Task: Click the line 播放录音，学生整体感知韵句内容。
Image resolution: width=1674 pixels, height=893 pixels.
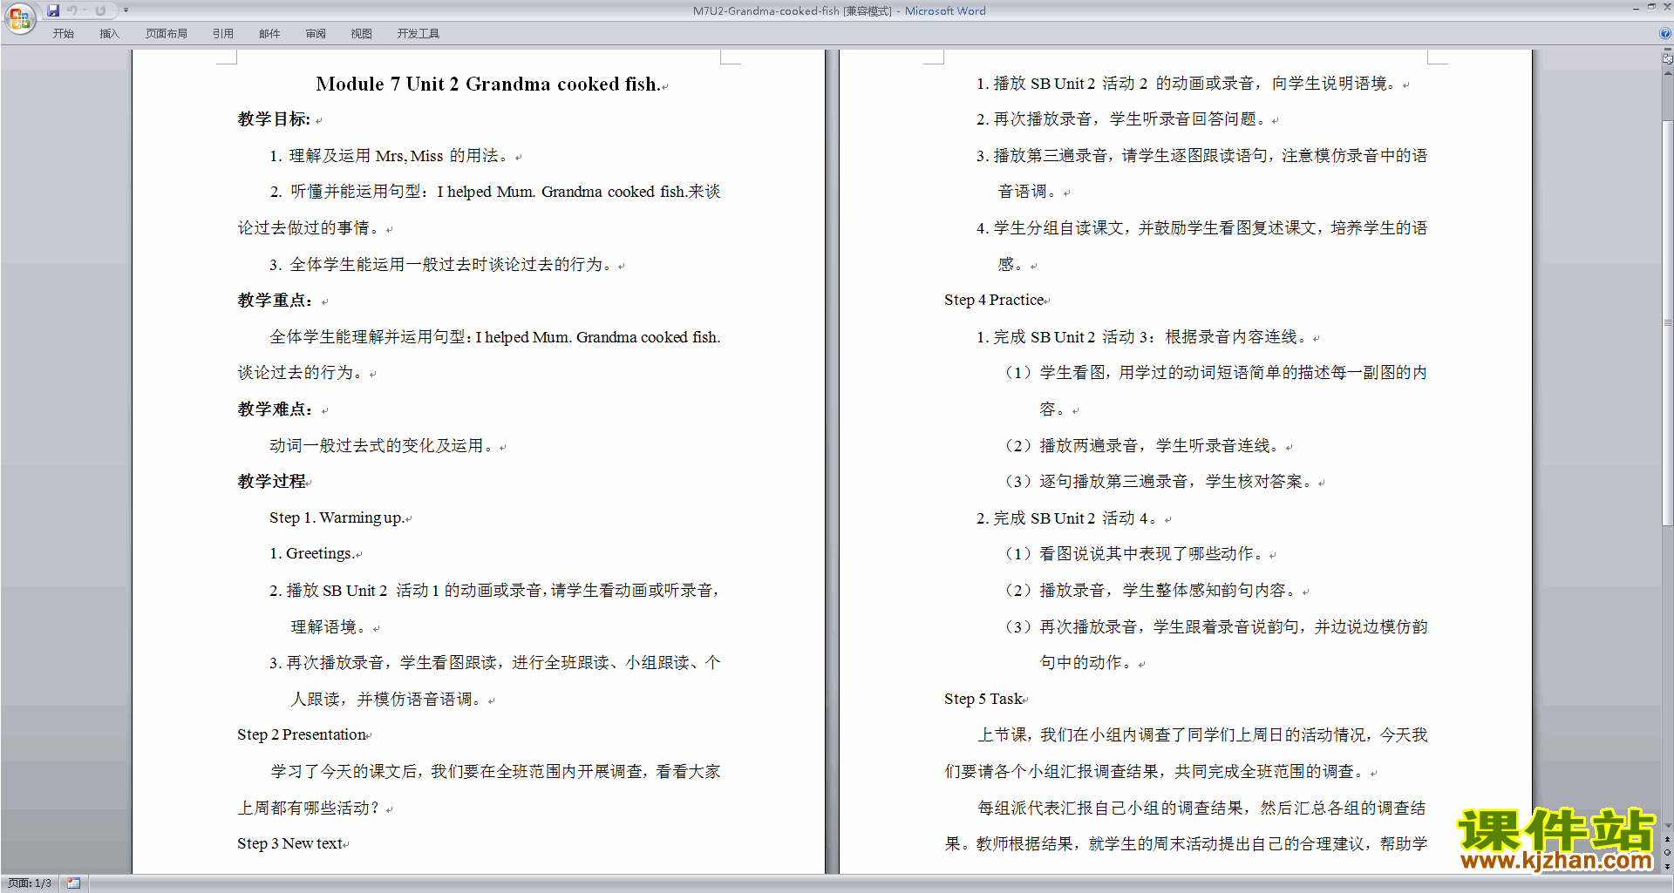Action: point(1153,590)
